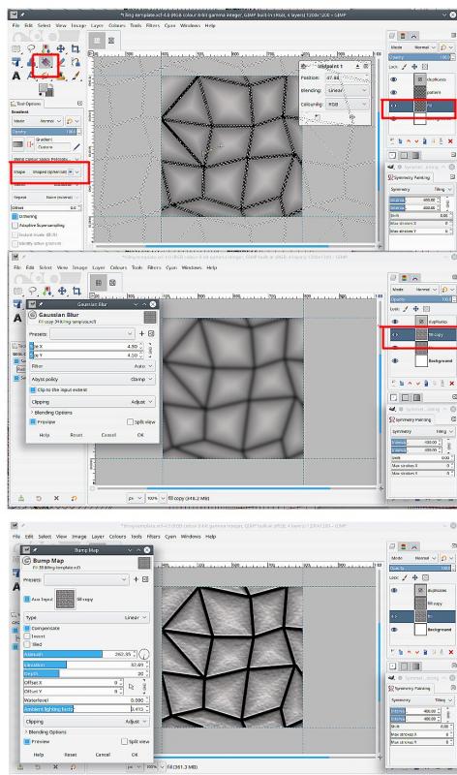Screen dimensions: 457x775
Task: Click OK in the Gaussian Blur dialog
Action: pos(140,435)
